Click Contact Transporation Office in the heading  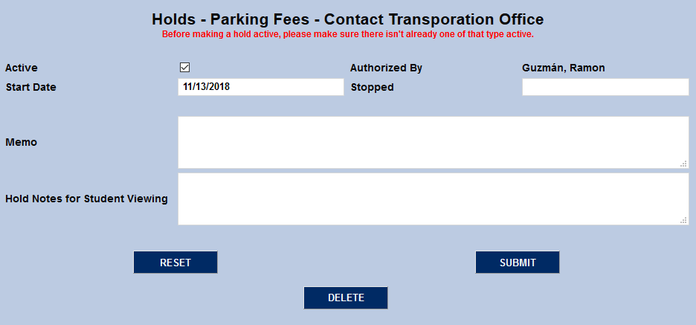pos(434,19)
